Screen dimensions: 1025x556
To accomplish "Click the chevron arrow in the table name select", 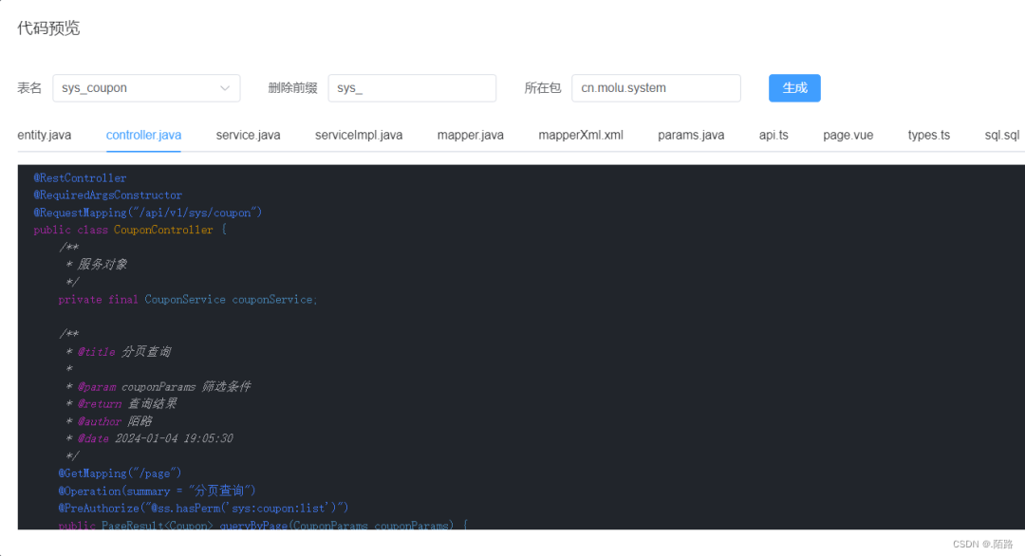I will click(x=225, y=88).
